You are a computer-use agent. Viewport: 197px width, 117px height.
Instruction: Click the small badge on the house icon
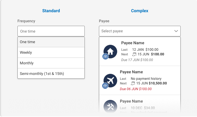(x=105, y=56)
